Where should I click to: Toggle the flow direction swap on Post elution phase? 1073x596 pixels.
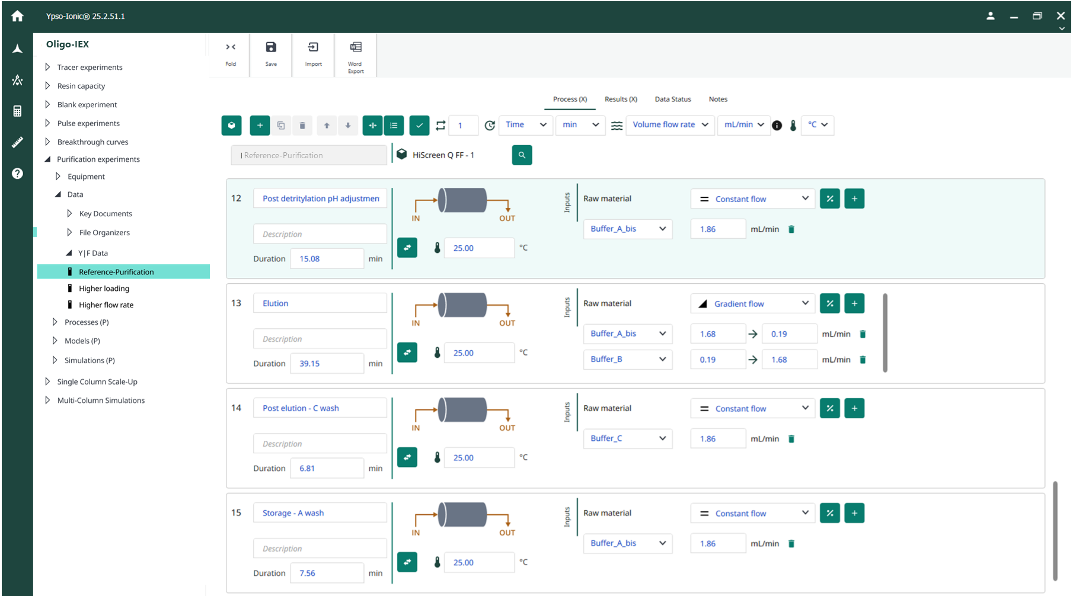point(407,457)
